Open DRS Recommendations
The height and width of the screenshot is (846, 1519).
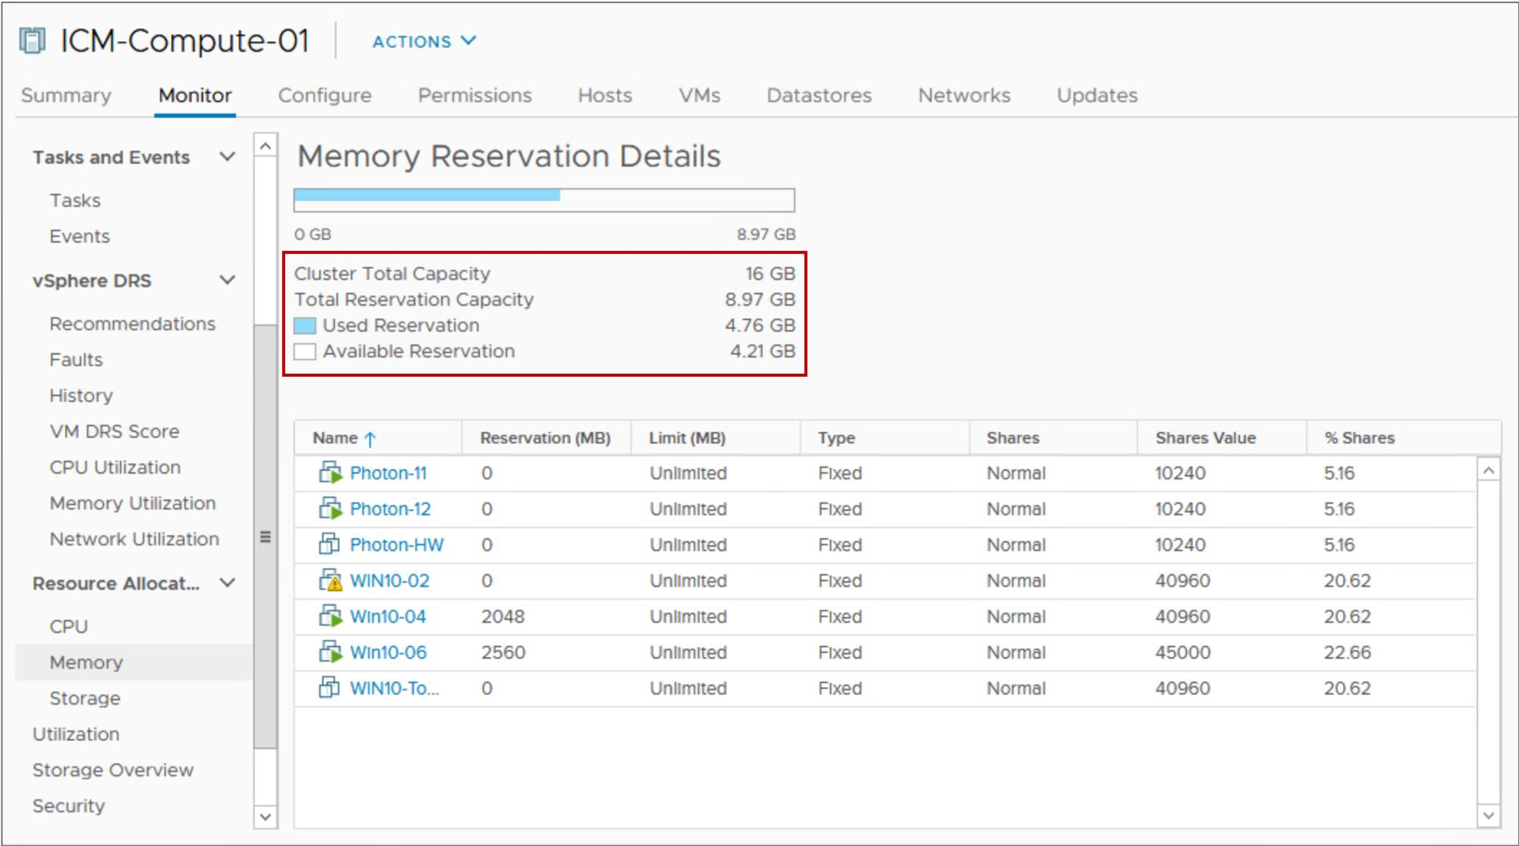click(133, 324)
